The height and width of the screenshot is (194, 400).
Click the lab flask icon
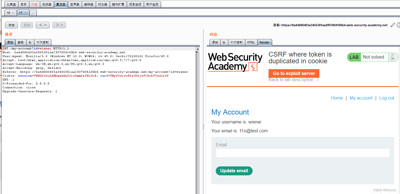[x=392, y=57]
